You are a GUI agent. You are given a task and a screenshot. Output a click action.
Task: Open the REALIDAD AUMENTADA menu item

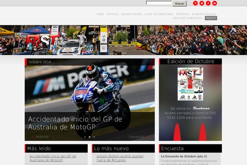tap(187, 18)
